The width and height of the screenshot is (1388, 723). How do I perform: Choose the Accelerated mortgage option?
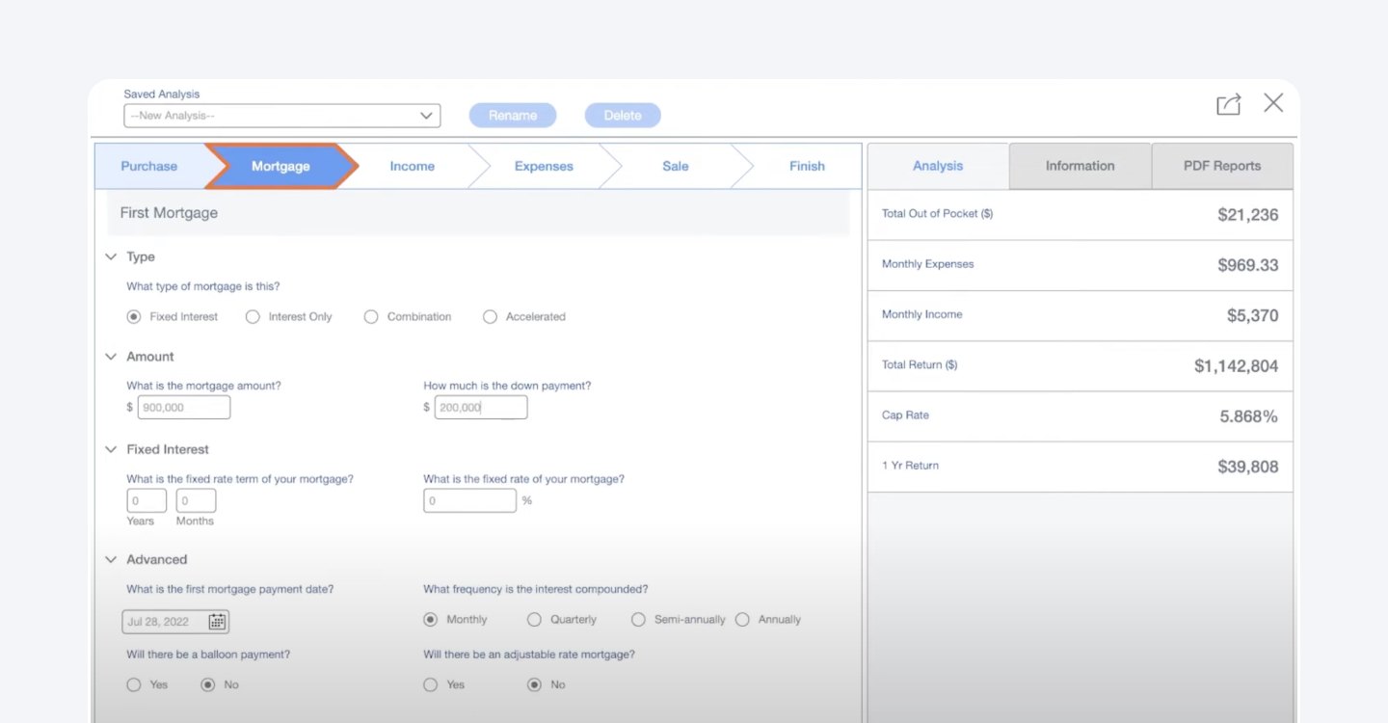(x=490, y=316)
